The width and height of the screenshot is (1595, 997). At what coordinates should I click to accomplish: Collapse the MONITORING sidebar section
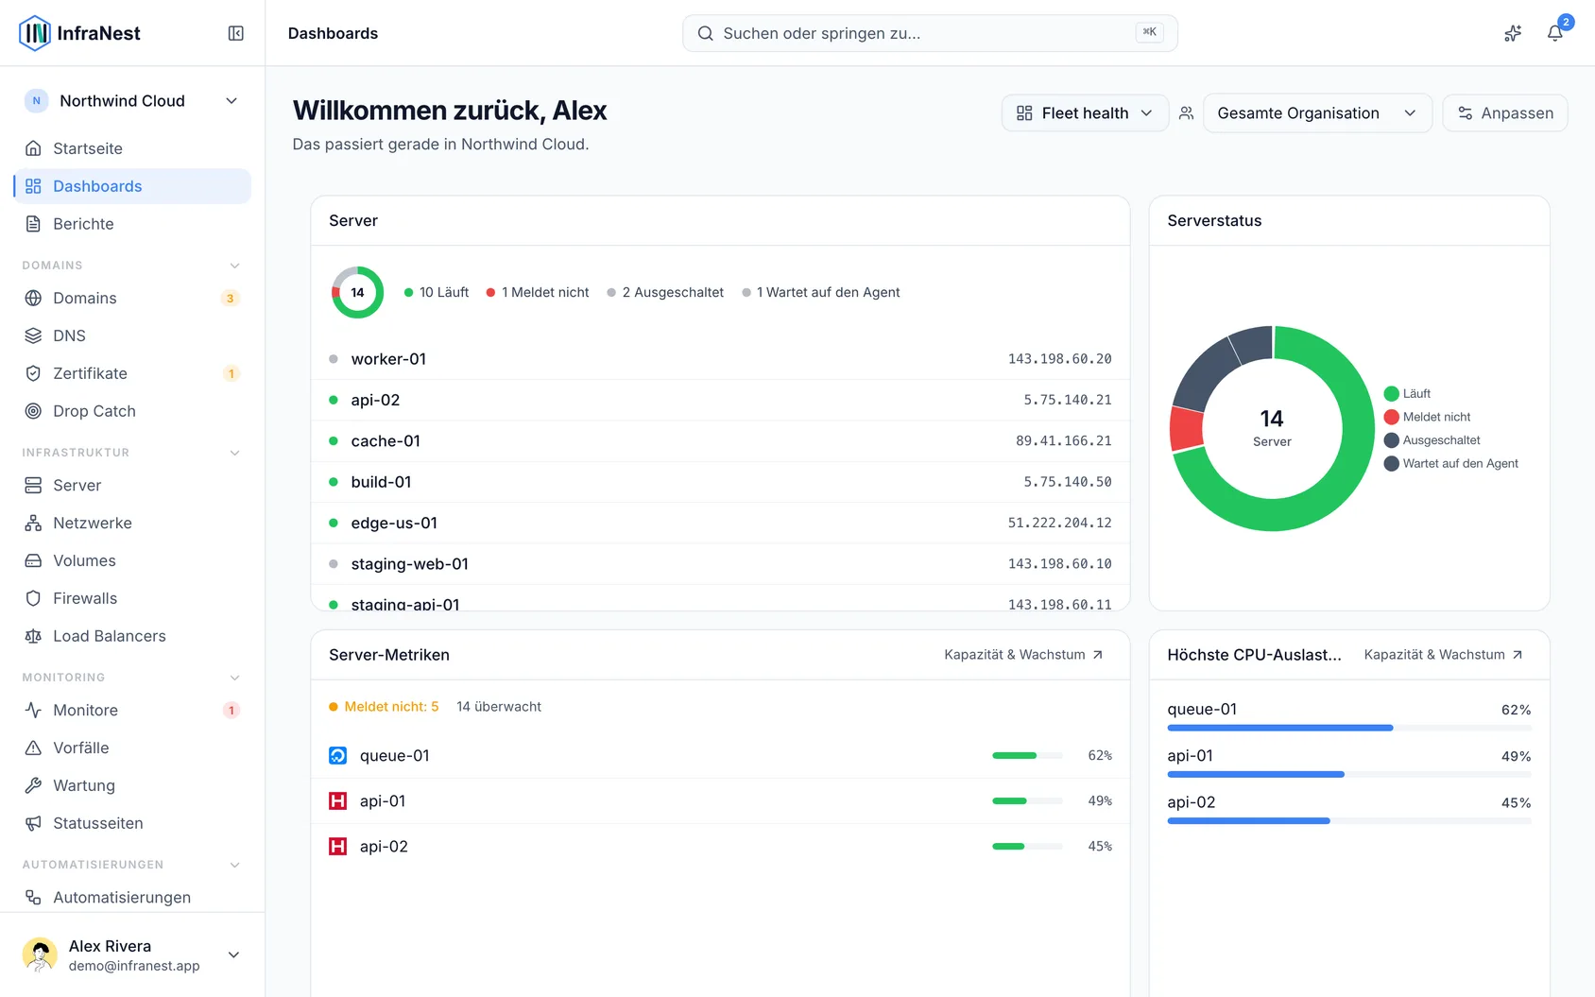click(234, 678)
